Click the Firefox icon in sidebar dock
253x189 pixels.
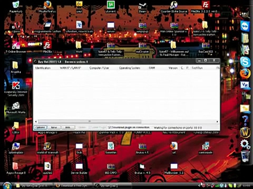pos(245,73)
